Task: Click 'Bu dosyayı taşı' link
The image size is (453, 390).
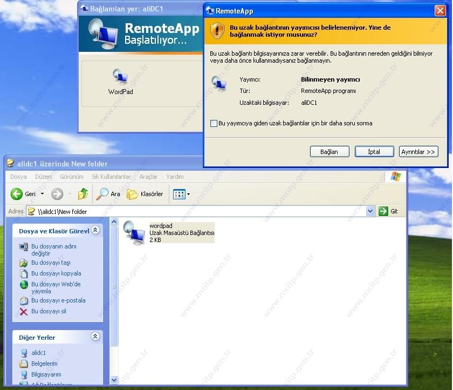Action: click(x=51, y=263)
